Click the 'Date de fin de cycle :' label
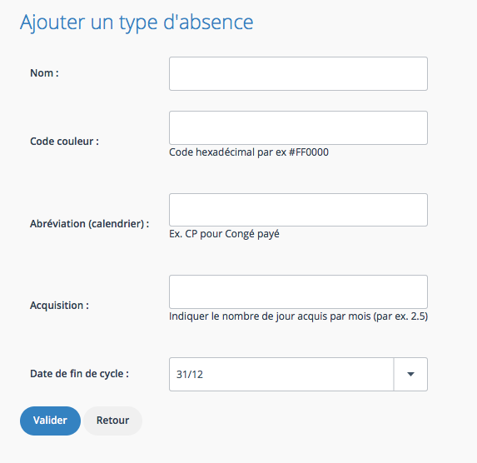 coord(79,374)
